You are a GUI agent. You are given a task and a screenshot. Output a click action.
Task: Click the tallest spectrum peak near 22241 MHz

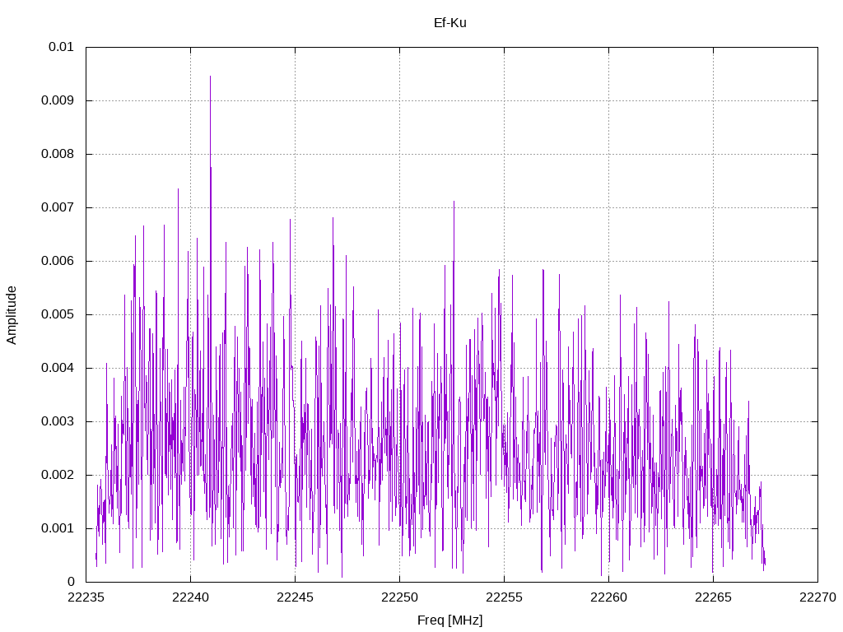click(210, 77)
